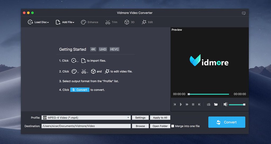
Task: Skip to next in preview controls
Action: pos(199,105)
